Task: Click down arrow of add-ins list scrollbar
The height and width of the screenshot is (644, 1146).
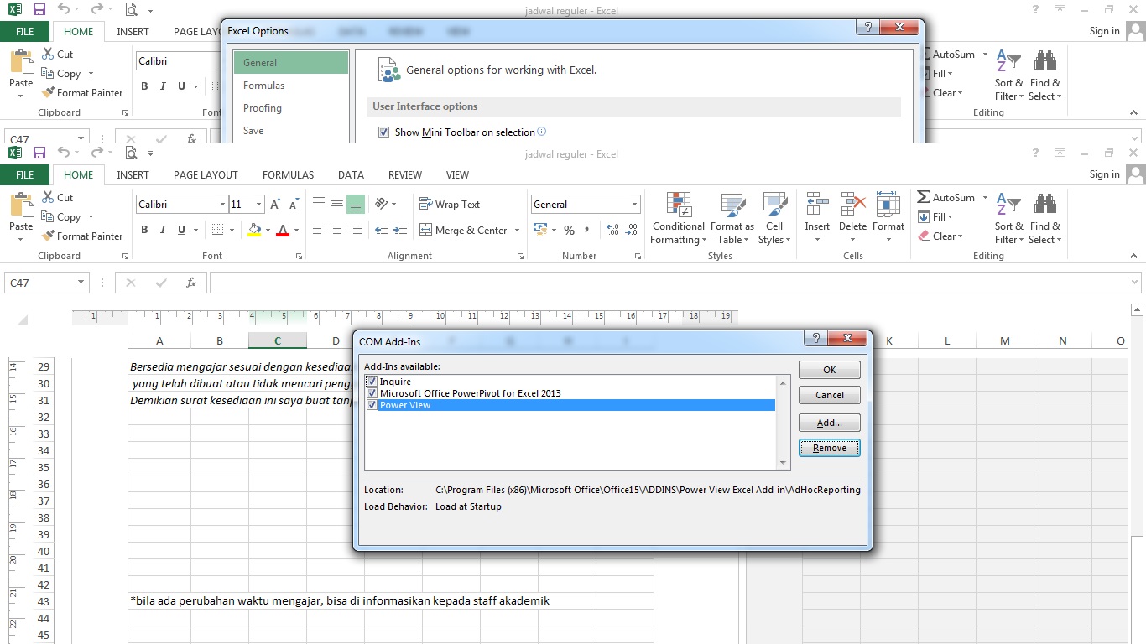Action: (x=784, y=463)
